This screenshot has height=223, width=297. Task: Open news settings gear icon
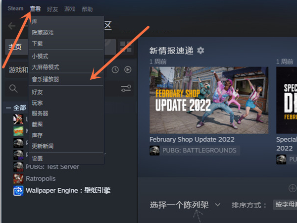point(200,51)
